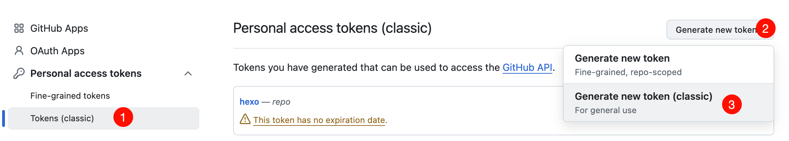Click the OAuth Apps person icon
The width and height of the screenshot is (789, 141).
(x=19, y=51)
